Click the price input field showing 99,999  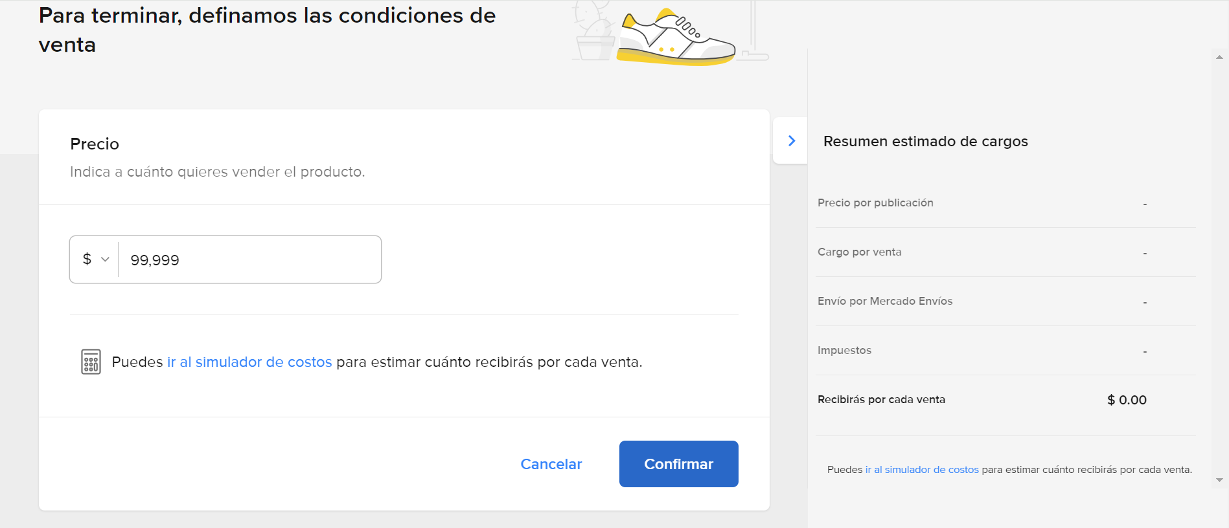coord(249,259)
